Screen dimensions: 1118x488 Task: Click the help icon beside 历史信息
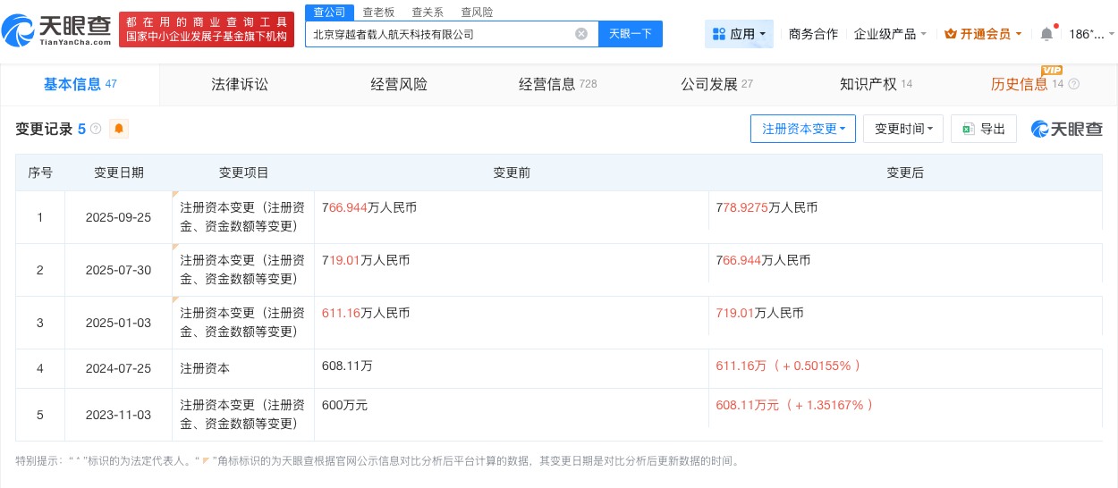click(1073, 85)
